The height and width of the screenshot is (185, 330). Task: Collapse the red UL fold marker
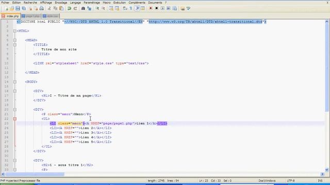point(15,119)
